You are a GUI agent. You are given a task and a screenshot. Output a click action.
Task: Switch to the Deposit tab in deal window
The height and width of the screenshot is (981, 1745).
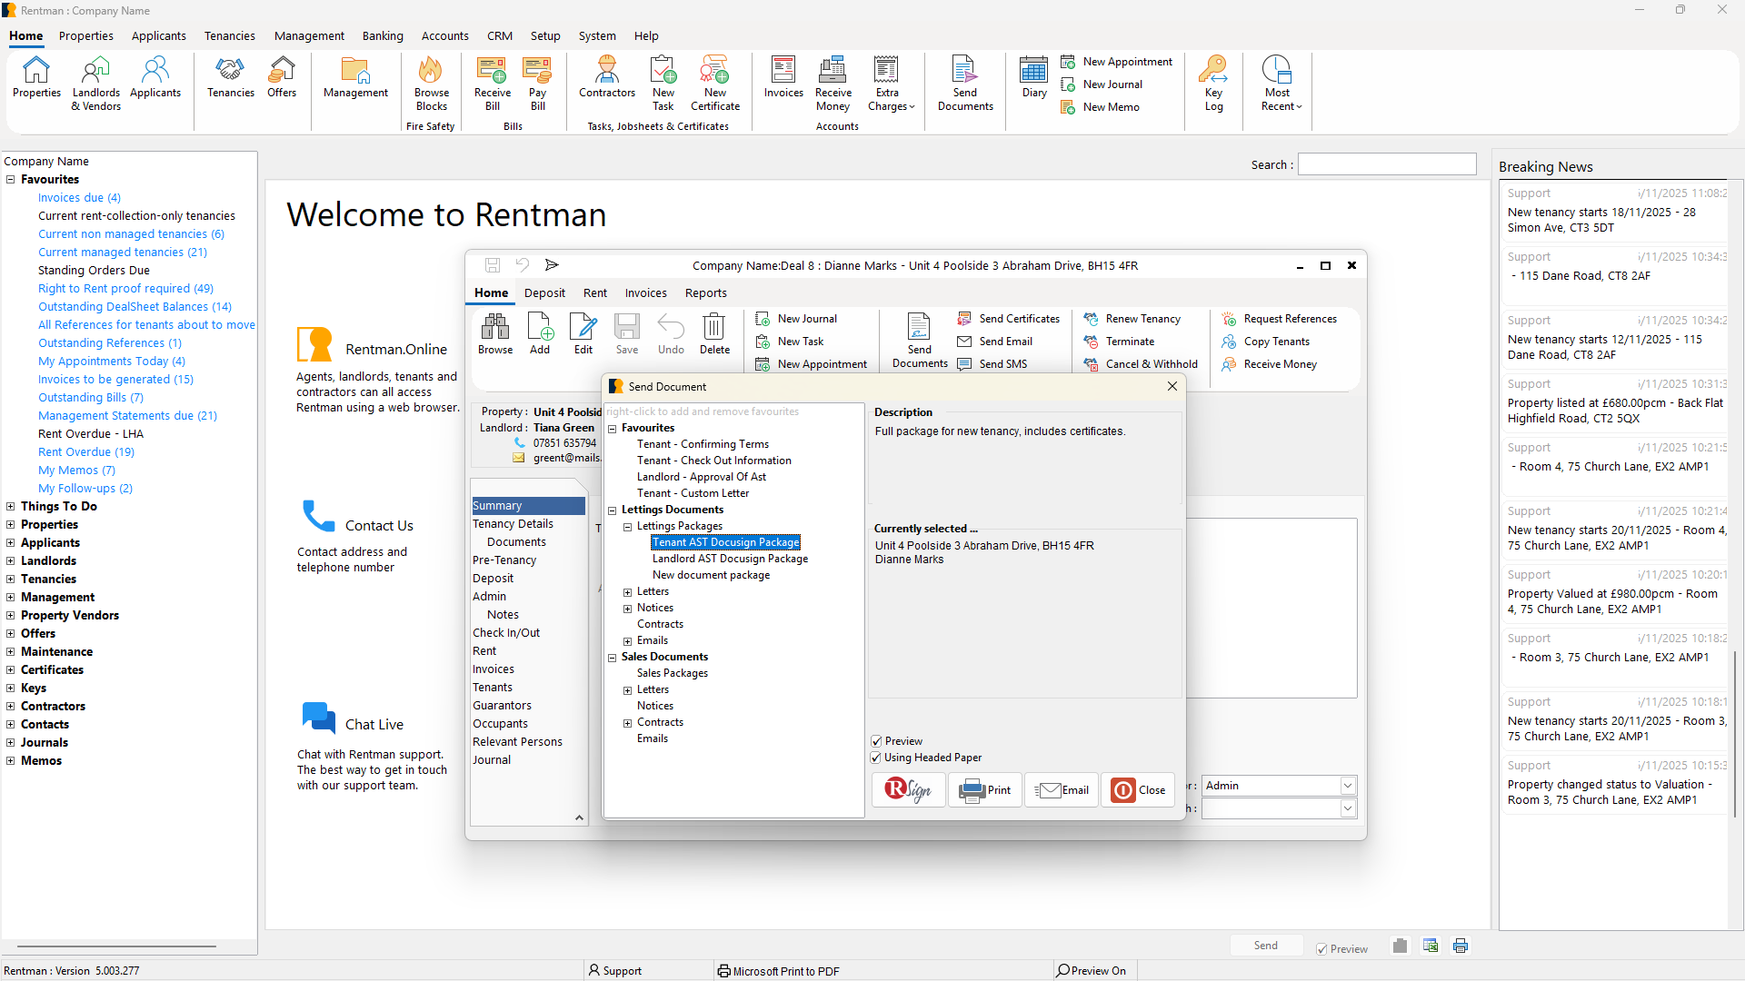[544, 293]
